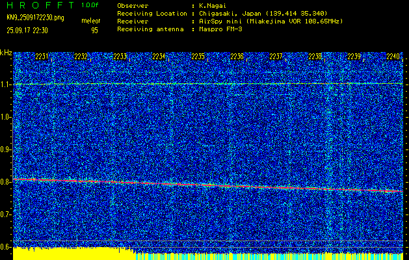409x260 pixels.
Task: Click the Observer label
Action: pos(133,6)
